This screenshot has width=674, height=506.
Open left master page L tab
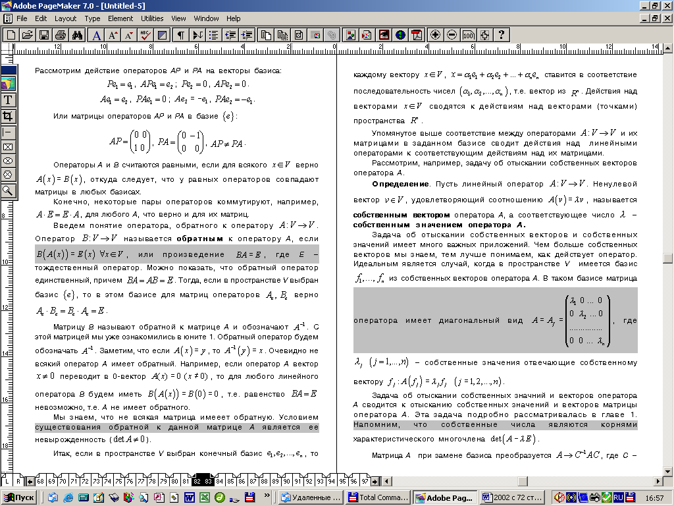click(7, 481)
